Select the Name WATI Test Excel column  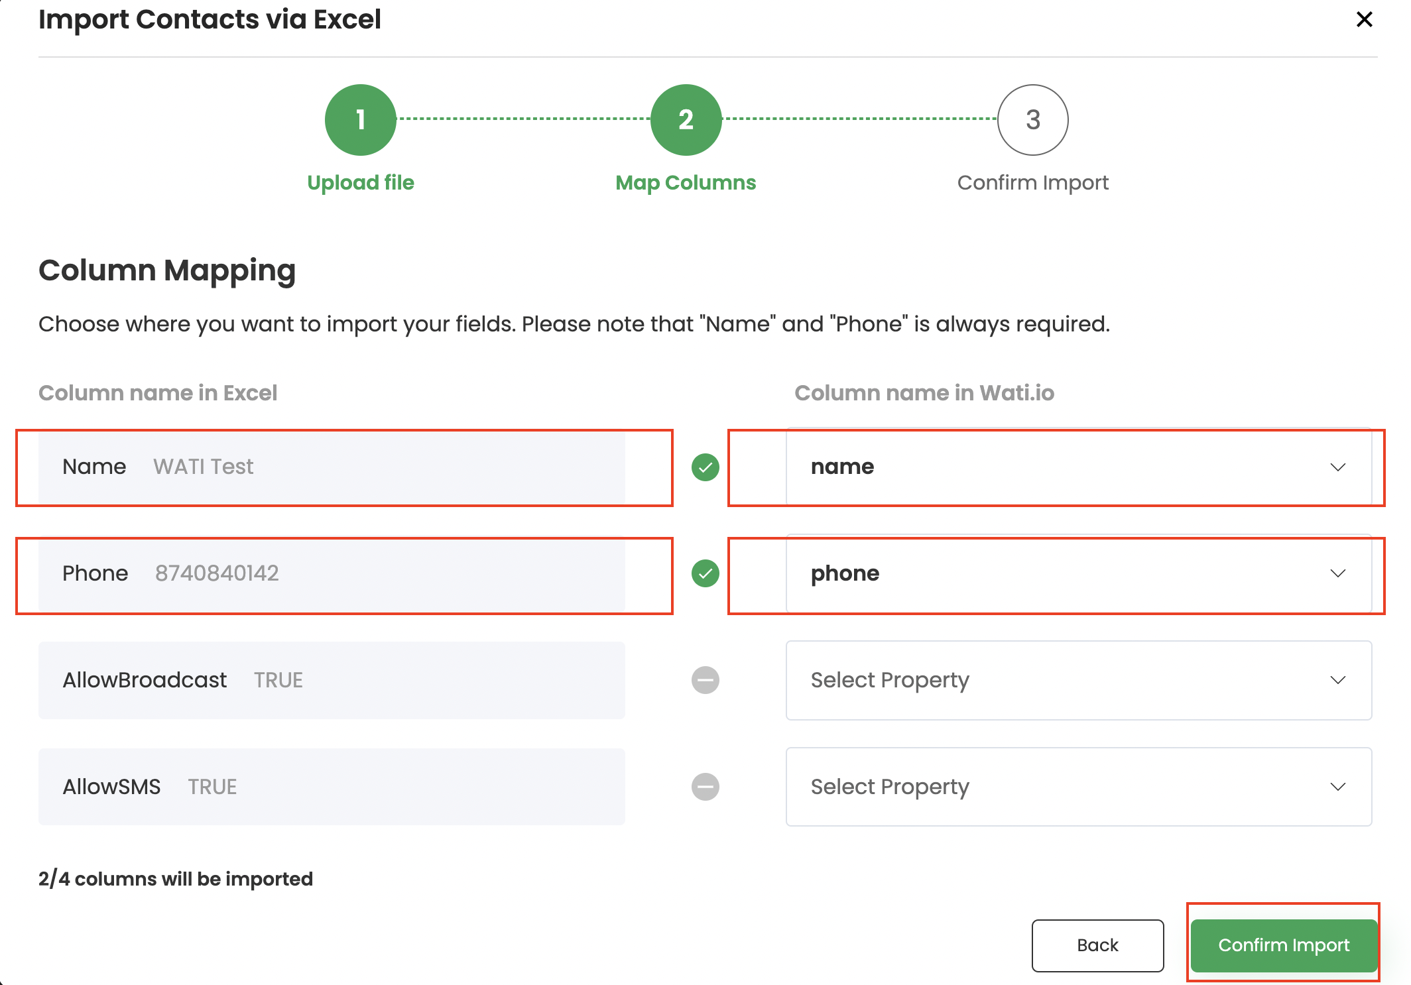coord(332,467)
